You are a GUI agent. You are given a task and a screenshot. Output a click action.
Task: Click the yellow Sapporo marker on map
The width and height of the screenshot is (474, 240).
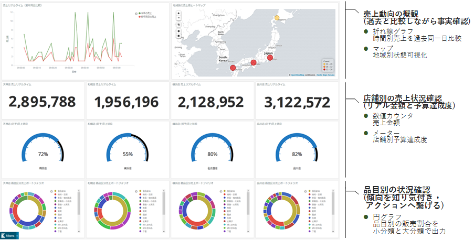click(x=277, y=17)
